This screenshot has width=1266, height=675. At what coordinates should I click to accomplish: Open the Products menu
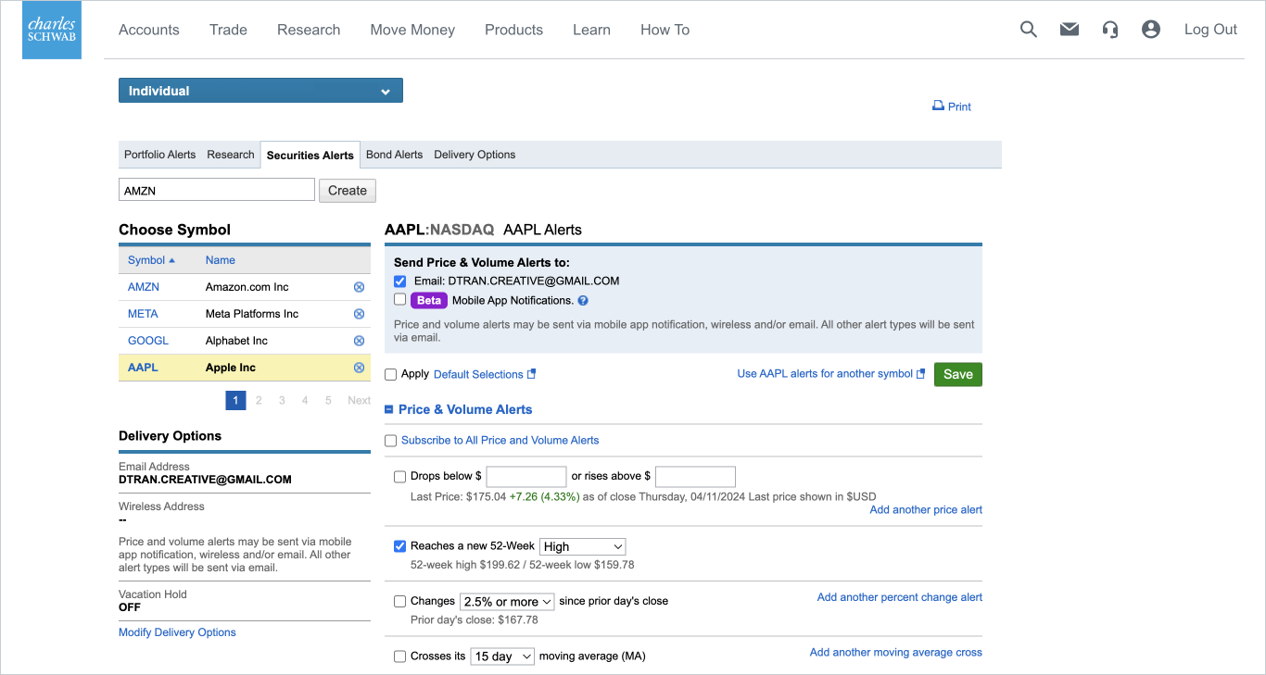(x=513, y=30)
